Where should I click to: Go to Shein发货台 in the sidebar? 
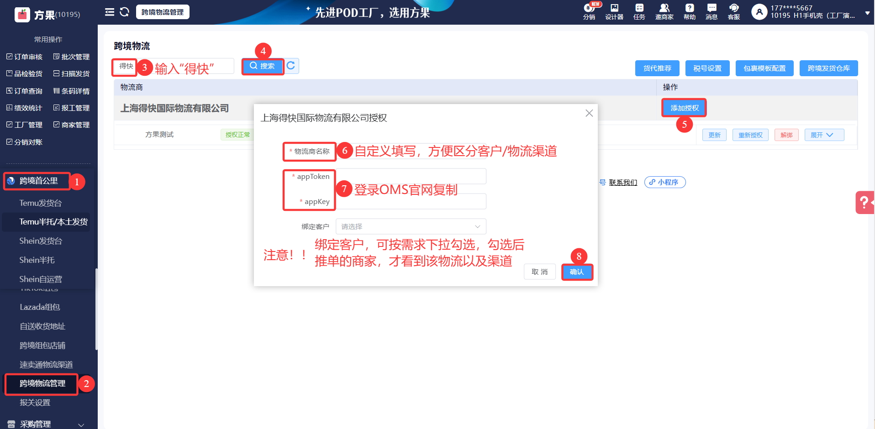41,241
